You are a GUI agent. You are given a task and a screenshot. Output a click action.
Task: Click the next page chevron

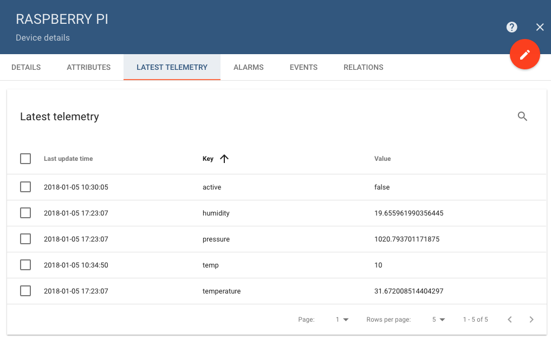[531, 319]
